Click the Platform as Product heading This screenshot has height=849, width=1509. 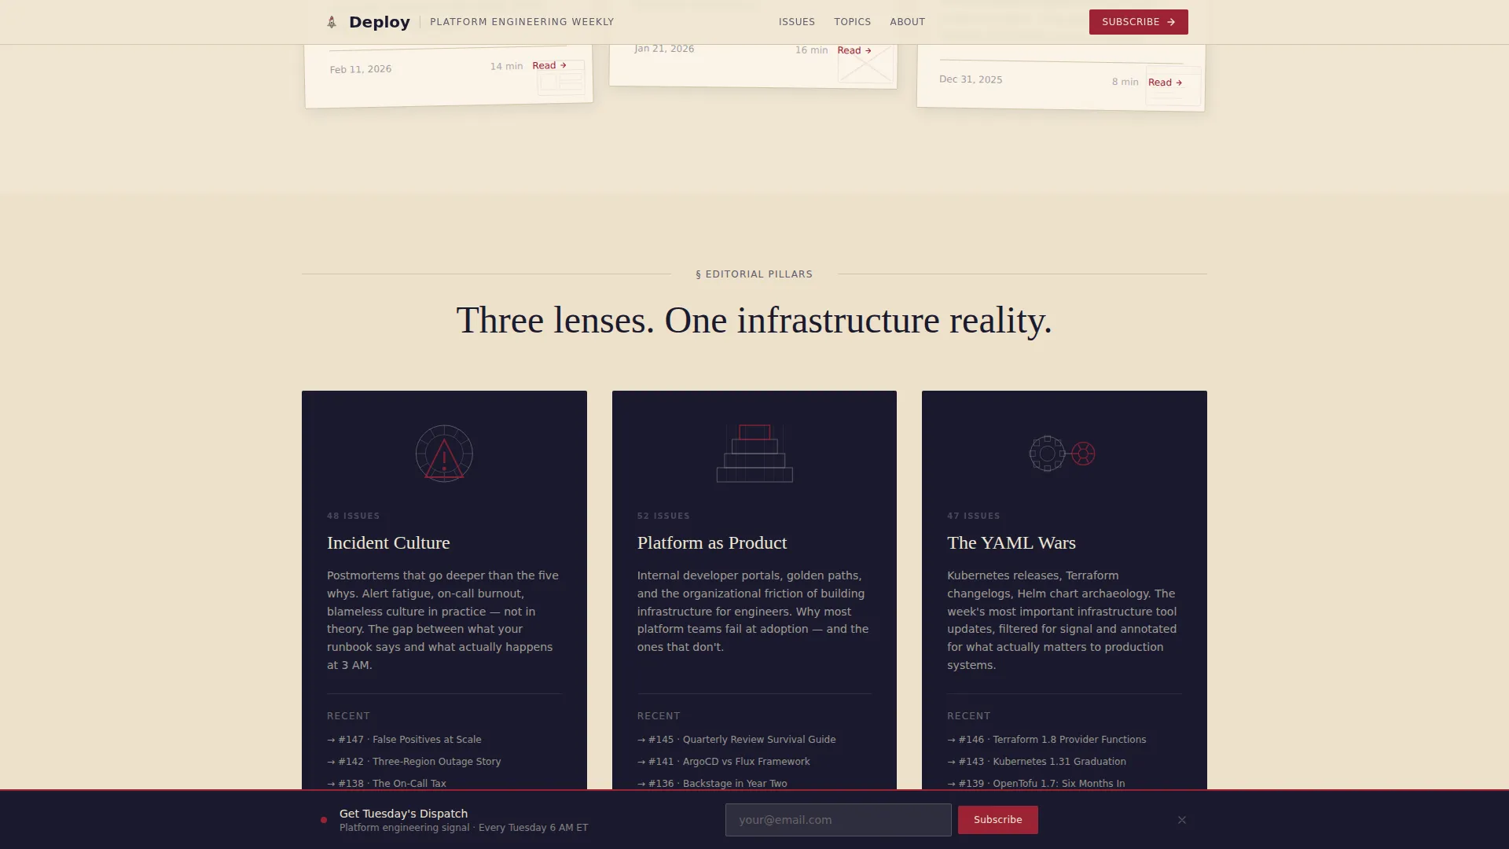pos(712,542)
